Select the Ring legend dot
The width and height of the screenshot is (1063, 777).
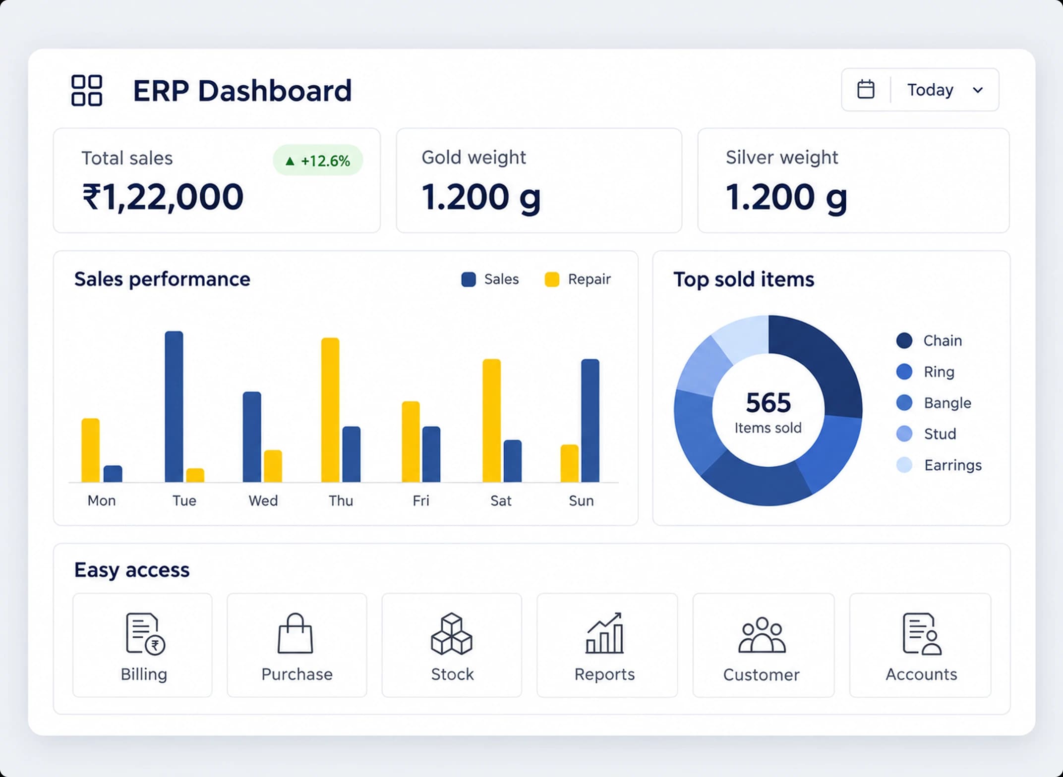point(904,372)
